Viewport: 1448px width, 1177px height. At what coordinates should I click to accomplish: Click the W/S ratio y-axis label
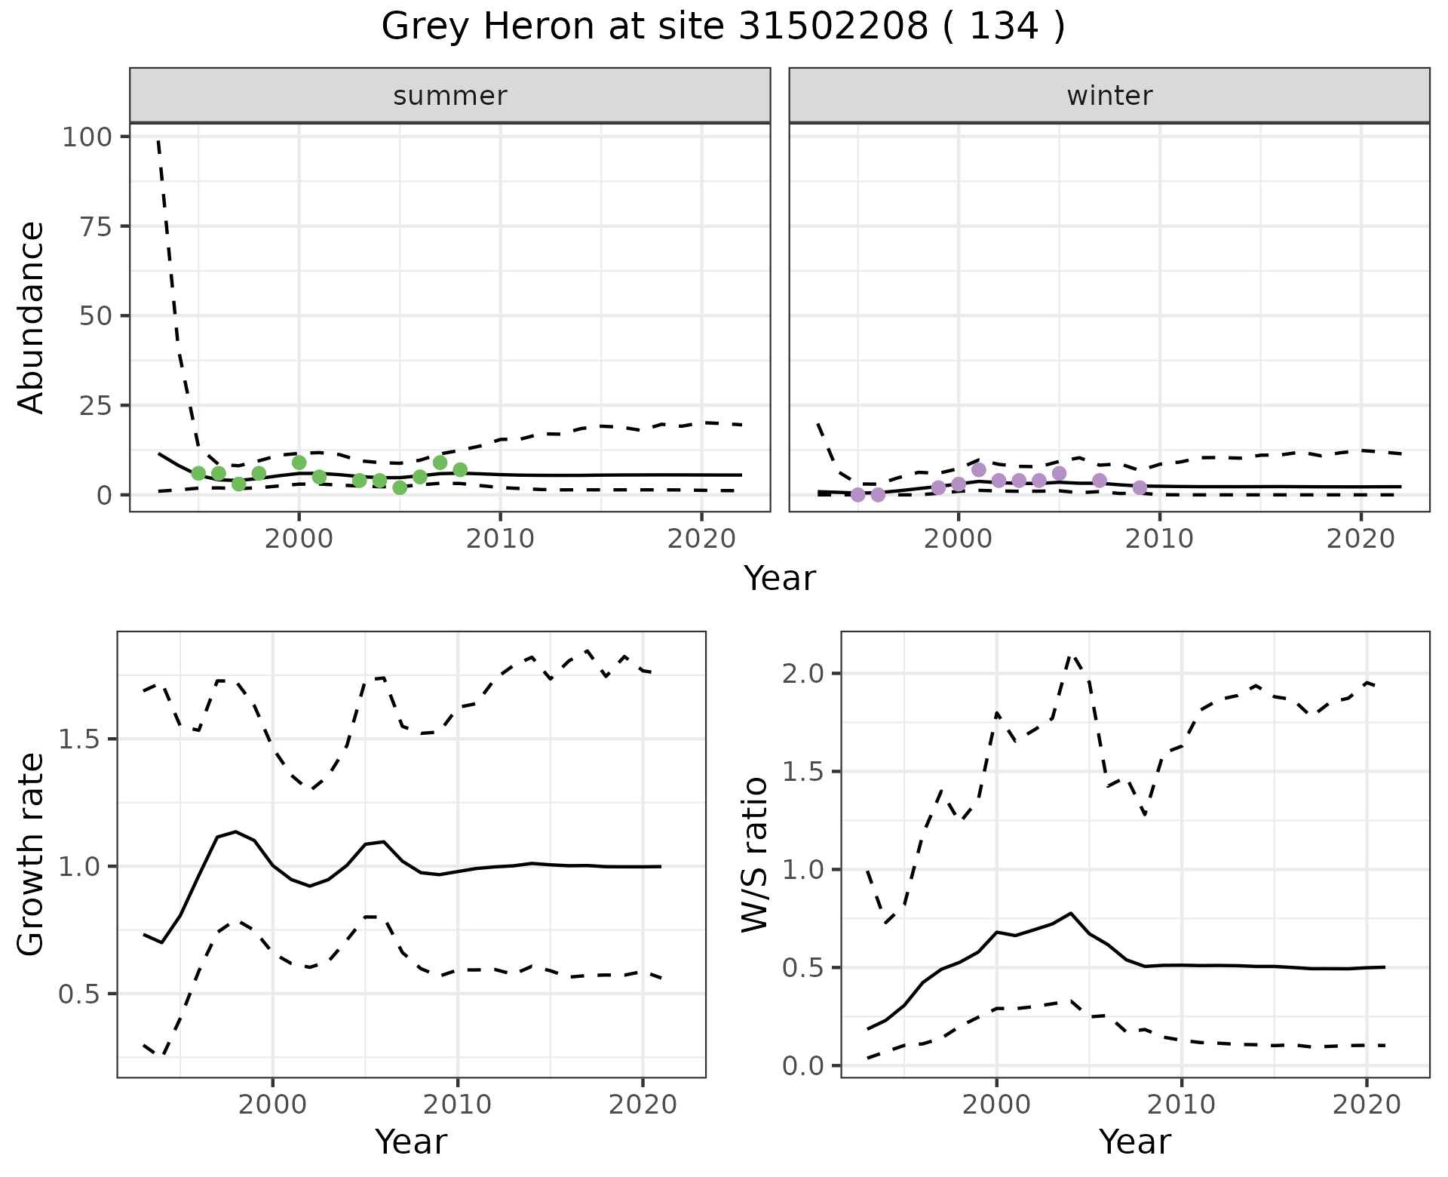click(x=754, y=854)
